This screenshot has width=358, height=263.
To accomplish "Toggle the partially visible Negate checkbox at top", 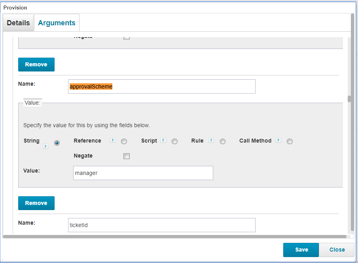I will pos(127,38).
